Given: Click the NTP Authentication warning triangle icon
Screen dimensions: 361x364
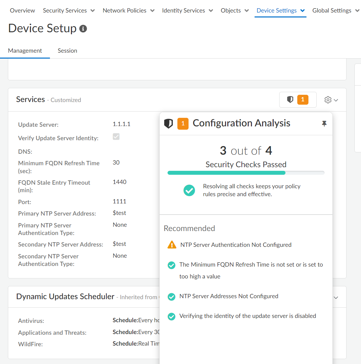Looking at the screenshot, I should (x=172, y=245).
